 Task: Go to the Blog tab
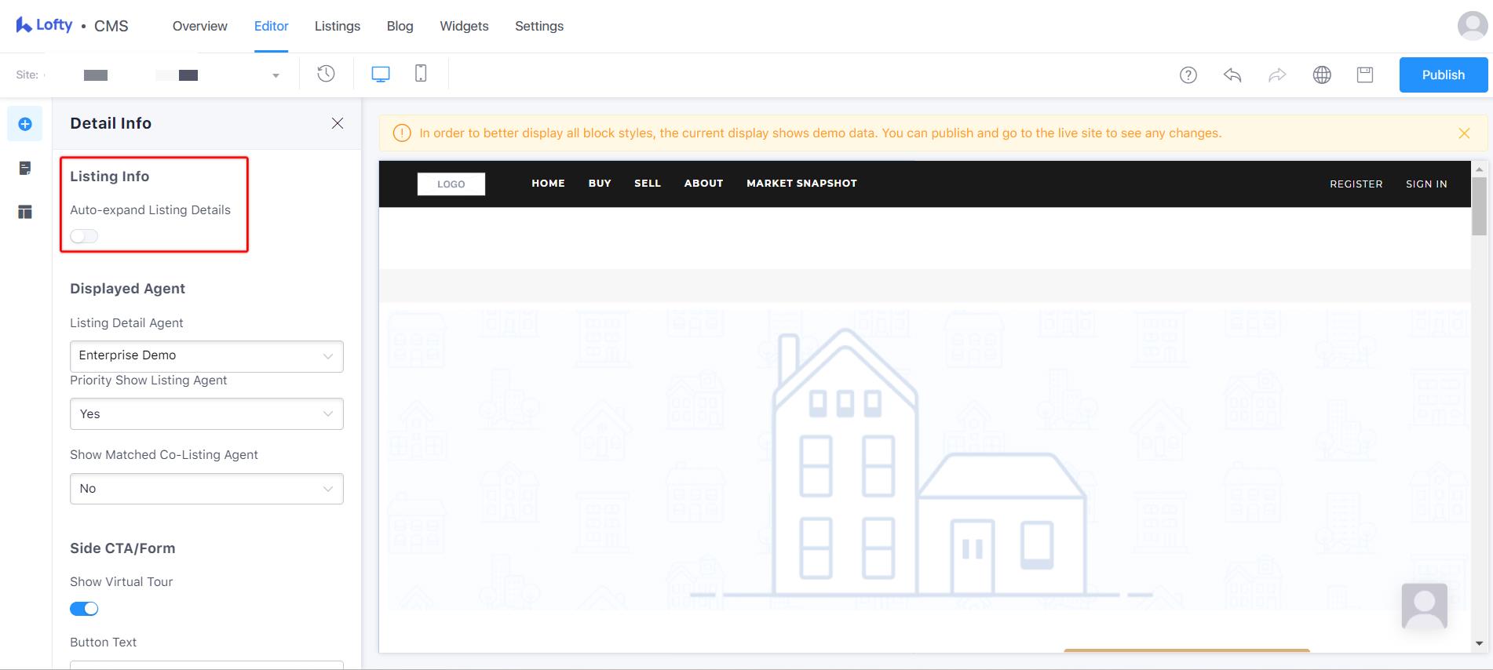[400, 26]
